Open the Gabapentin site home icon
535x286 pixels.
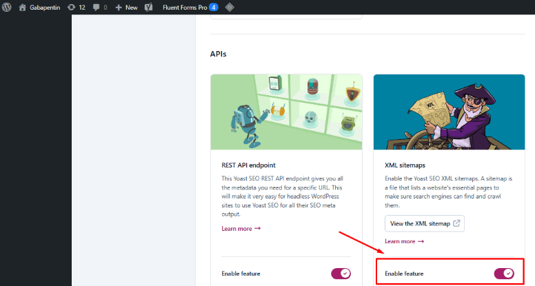pyautogui.click(x=22, y=7)
